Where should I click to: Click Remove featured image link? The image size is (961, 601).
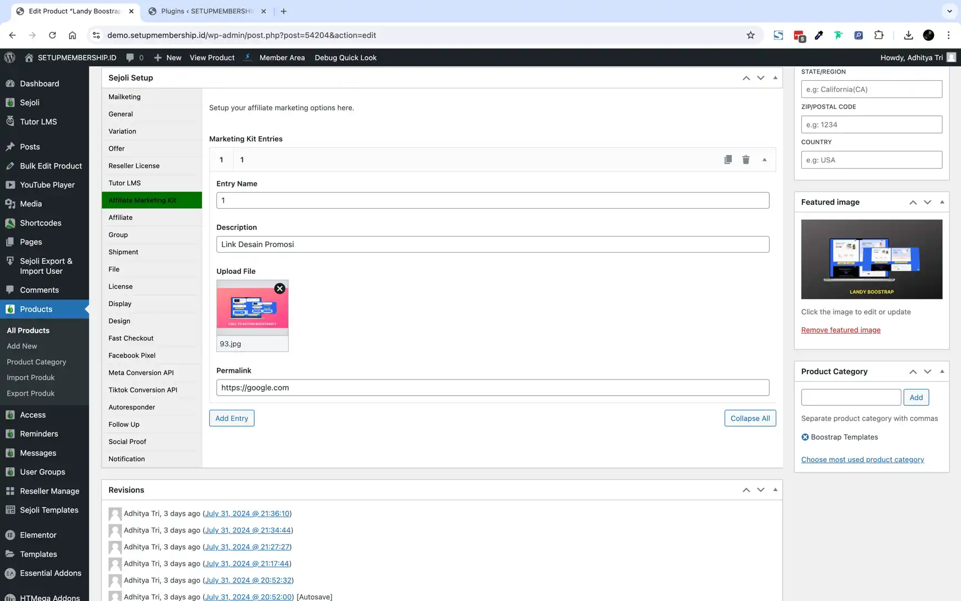[840, 329]
